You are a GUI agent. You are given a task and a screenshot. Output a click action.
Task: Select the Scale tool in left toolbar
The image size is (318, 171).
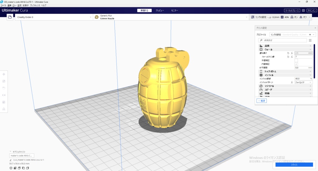click(x=4, y=81)
